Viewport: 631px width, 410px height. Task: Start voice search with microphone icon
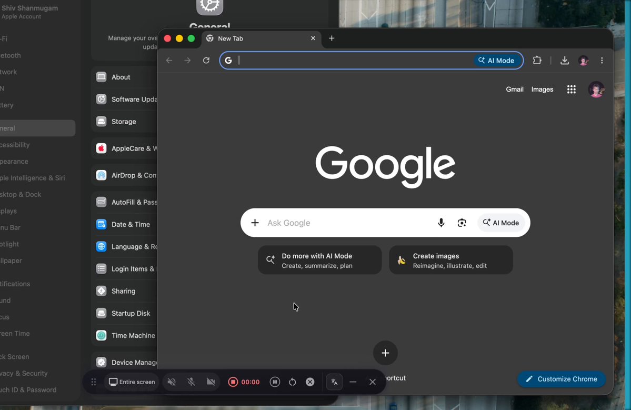[x=441, y=223]
